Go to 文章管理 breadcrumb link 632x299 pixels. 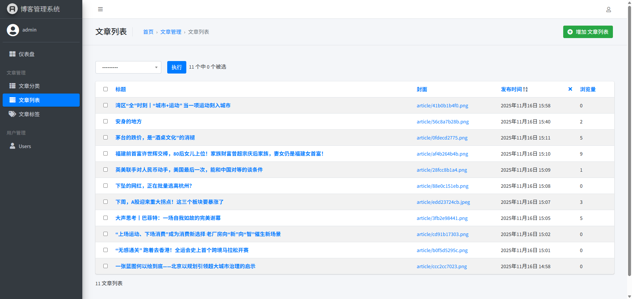tap(171, 32)
